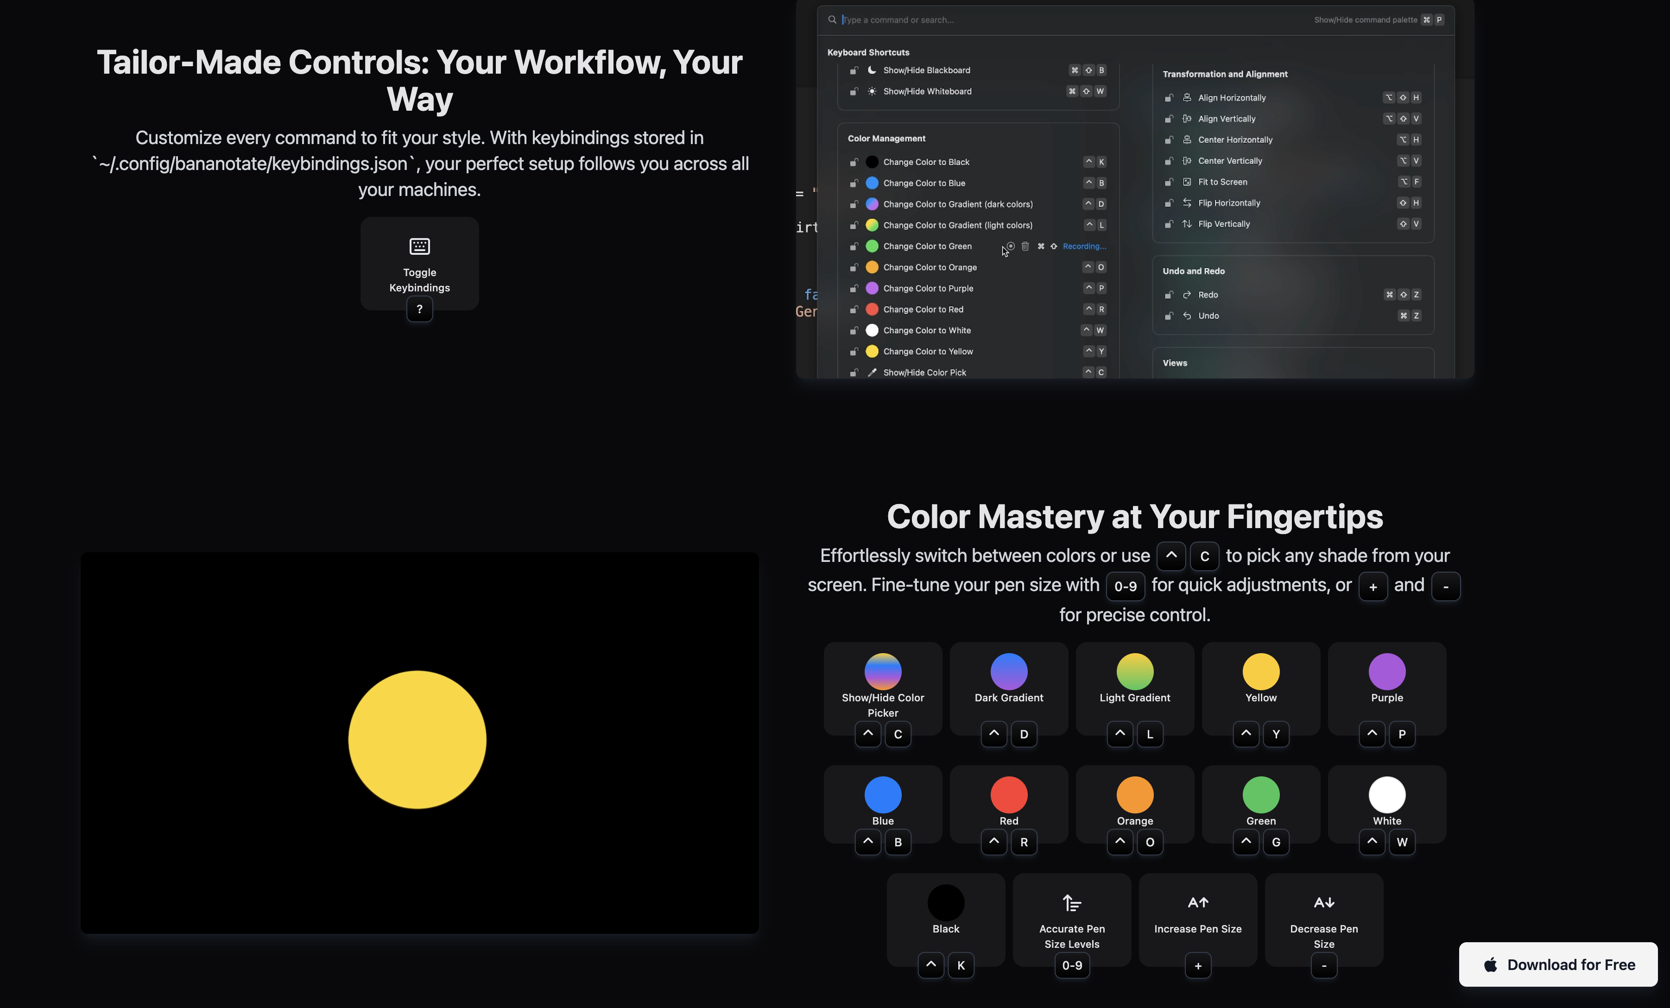Click the Flip Vertically arrows icon

(x=1187, y=224)
